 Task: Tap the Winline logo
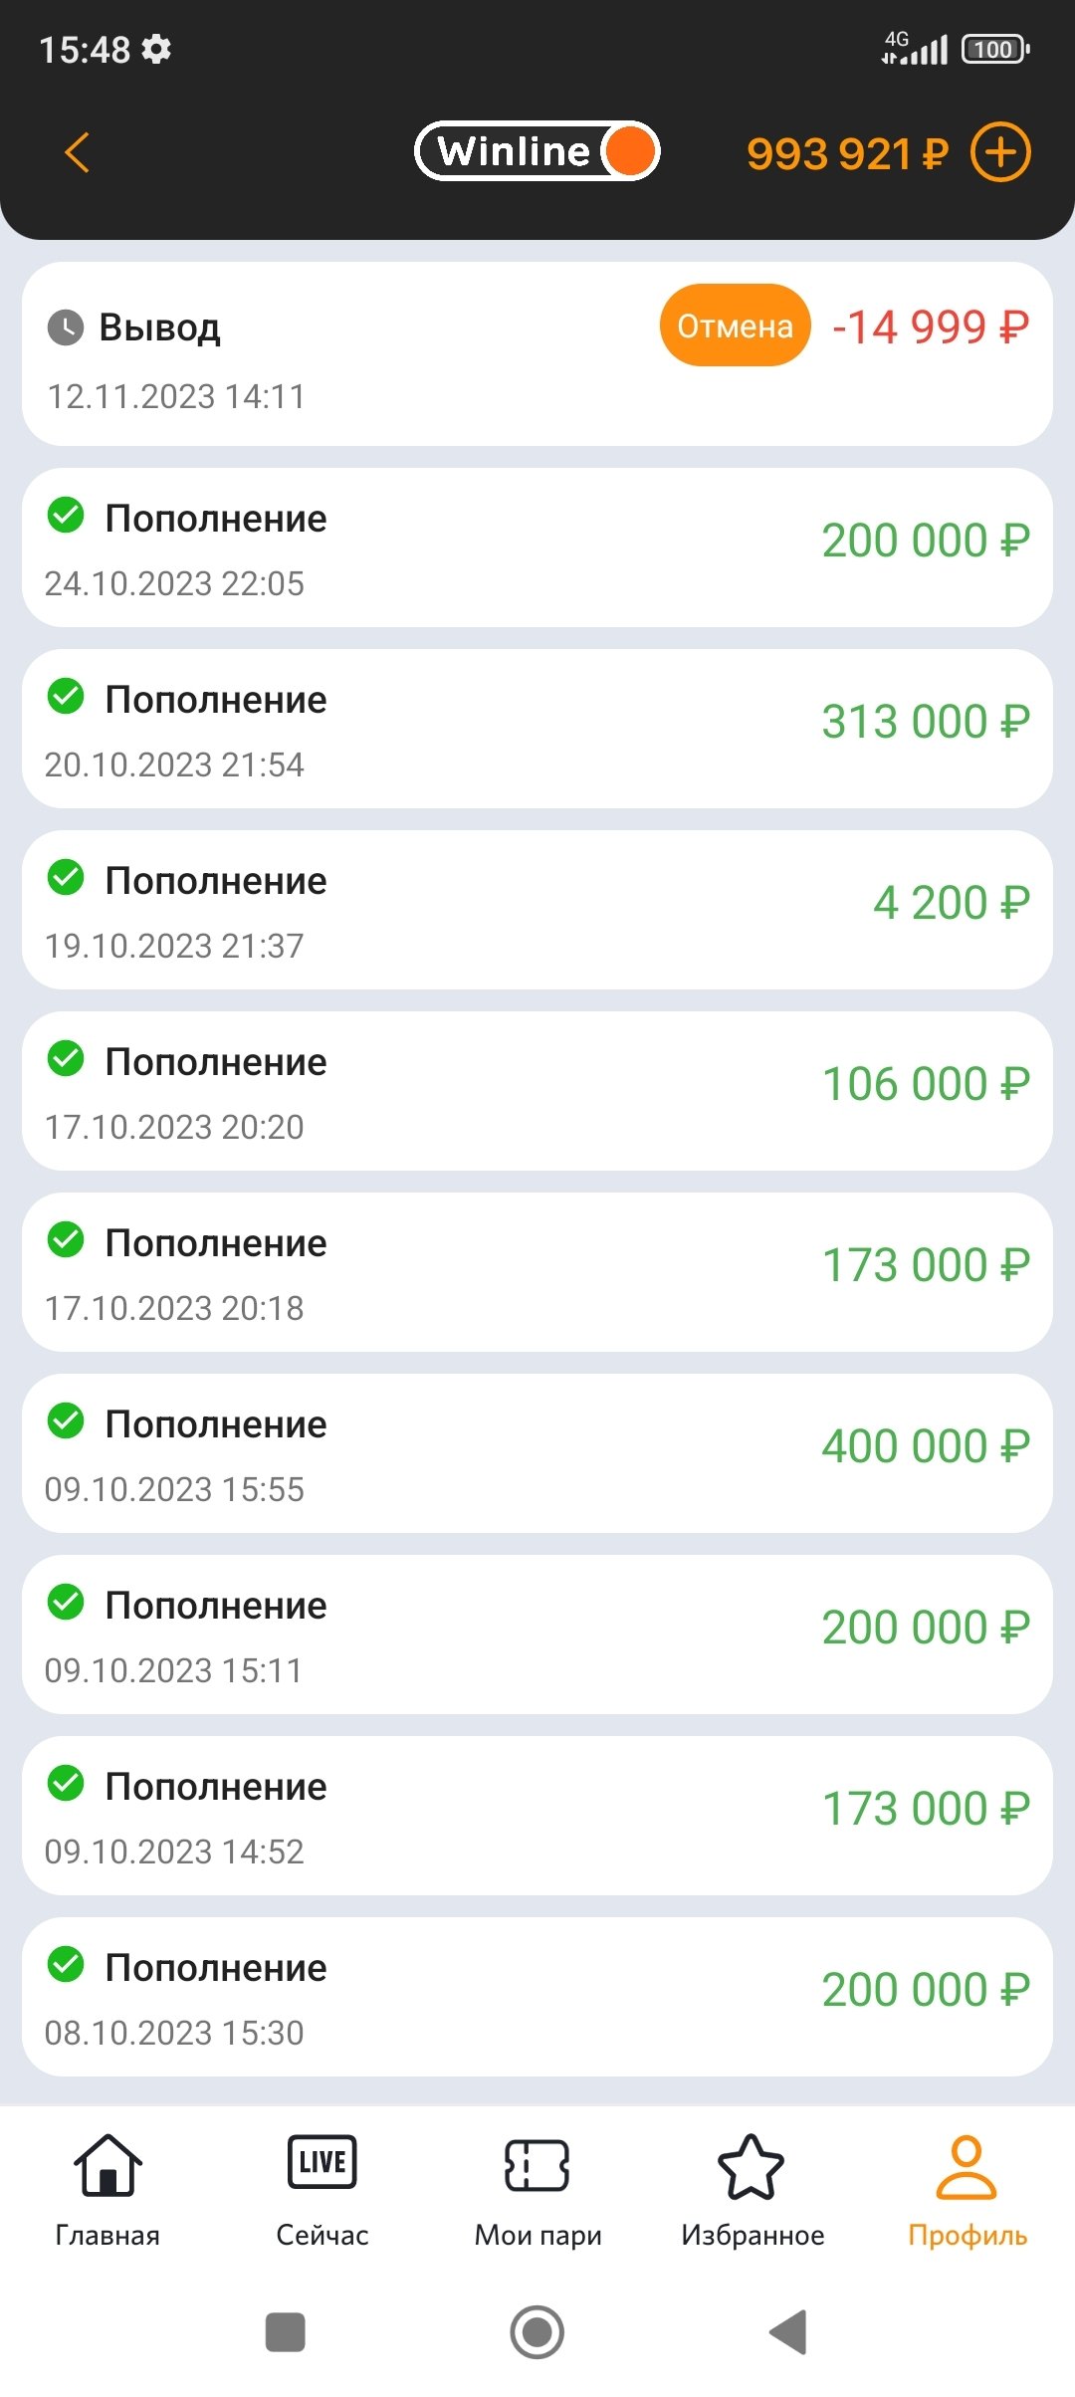tap(537, 151)
